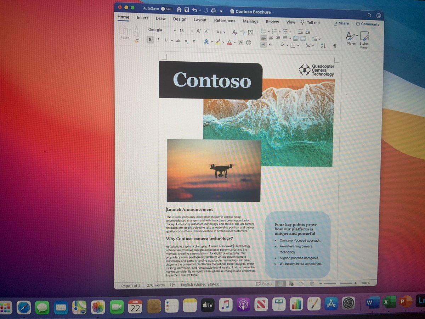Click the Paste button
Image resolution: width=425 pixels, height=319 pixels.
[125, 34]
